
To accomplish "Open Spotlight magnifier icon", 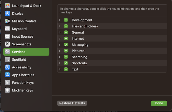I will pyautogui.click(x=7, y=59).
